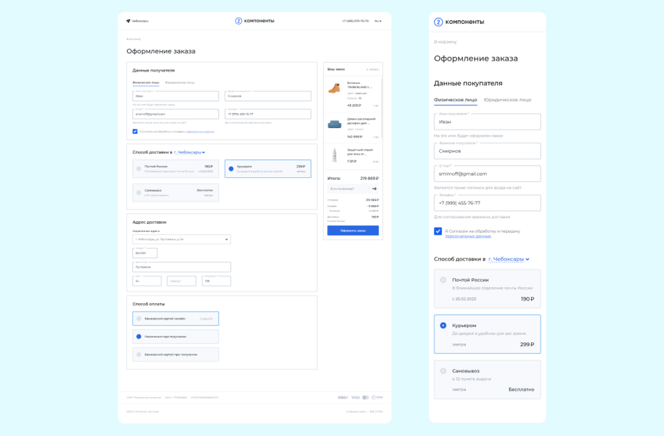Viewport: 664px width, 436px height.
Task: Click the apartment number field
Action: [216, 281]
